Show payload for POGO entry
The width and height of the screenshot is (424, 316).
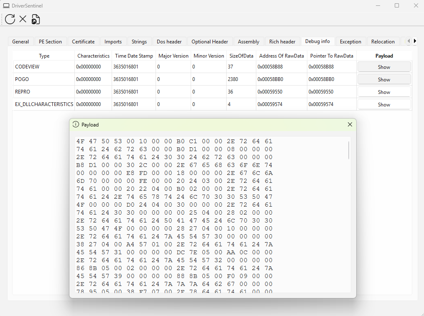tap(384, 79)
